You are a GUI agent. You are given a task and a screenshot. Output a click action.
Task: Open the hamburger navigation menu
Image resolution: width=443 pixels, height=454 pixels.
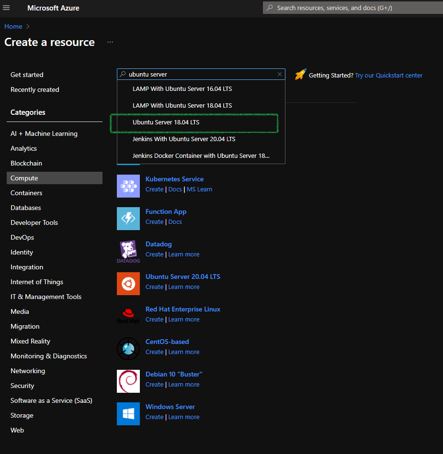(x=6, y=7)
